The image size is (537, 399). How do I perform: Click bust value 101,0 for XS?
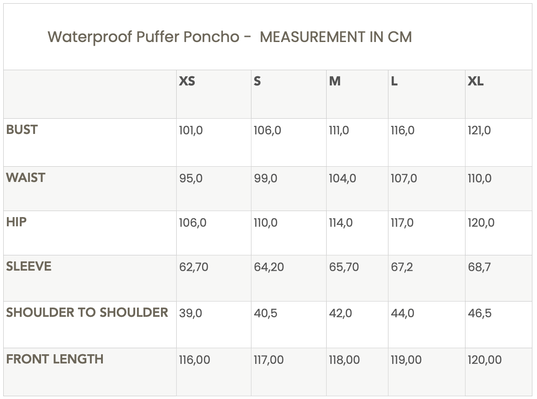191,130
